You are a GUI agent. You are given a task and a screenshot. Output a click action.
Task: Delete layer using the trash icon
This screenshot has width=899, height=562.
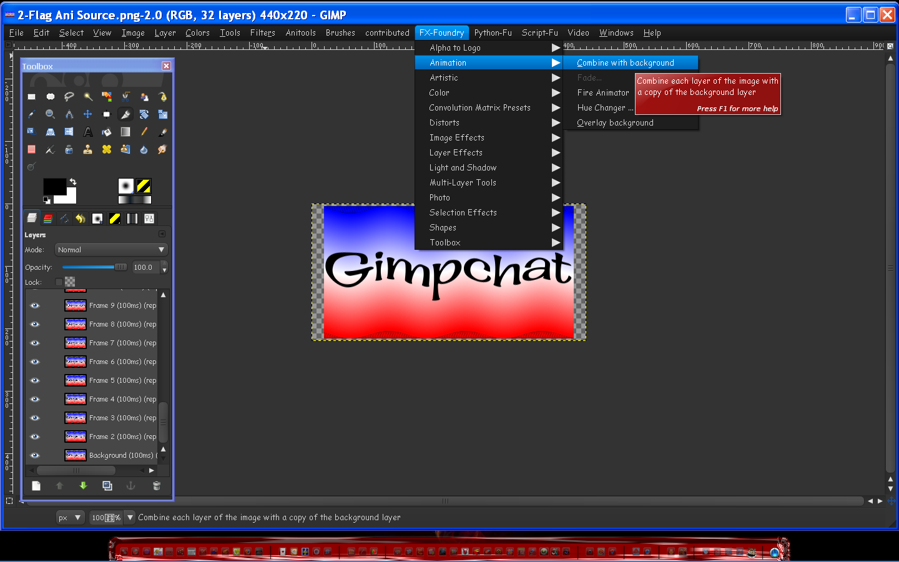pyautogui.click(x=157, y=485)
